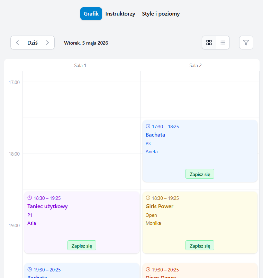Open the Instruktorzy tab
Screen dimensions: 263x278
click(x=120, y=13)
